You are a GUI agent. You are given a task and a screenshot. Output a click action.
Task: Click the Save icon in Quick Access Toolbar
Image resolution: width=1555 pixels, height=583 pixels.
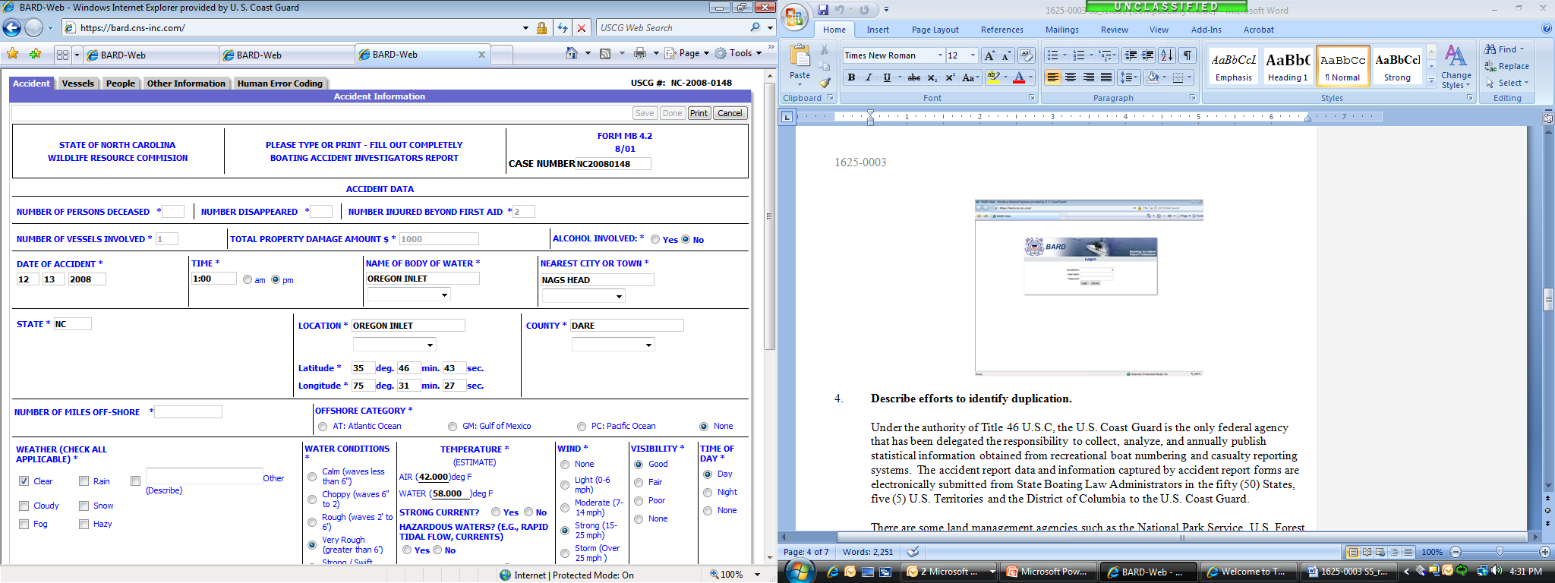823,10
